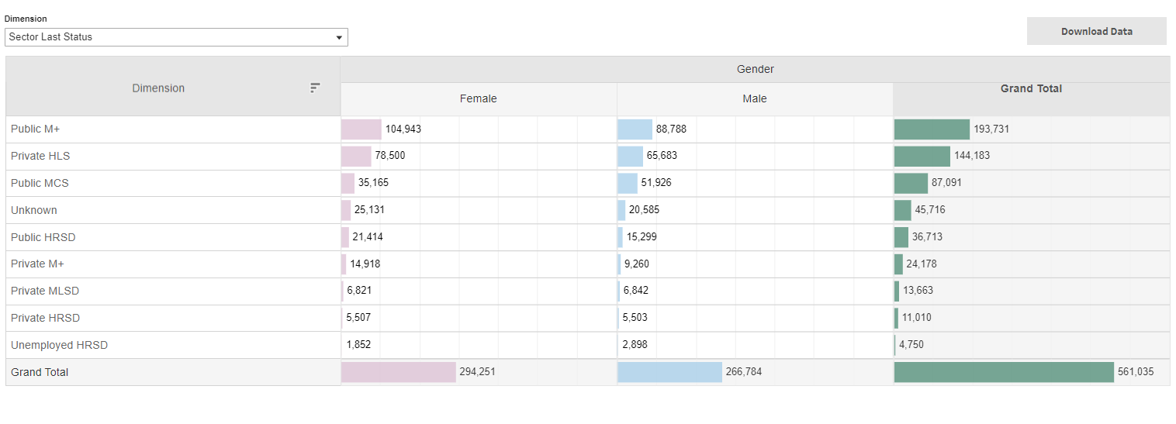Click the Unknown row label

34,210
